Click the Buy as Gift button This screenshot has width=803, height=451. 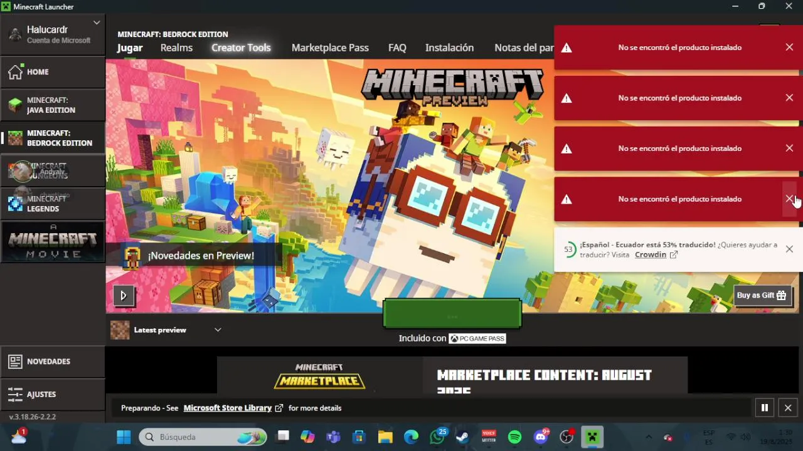(x=762, y=296)
